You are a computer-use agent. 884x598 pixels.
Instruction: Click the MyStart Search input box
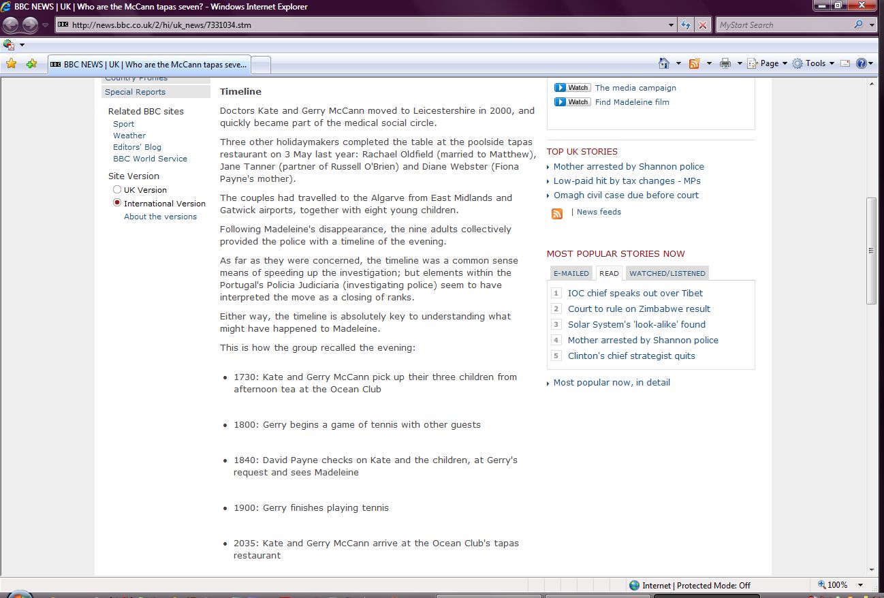[x=783, y=25]
